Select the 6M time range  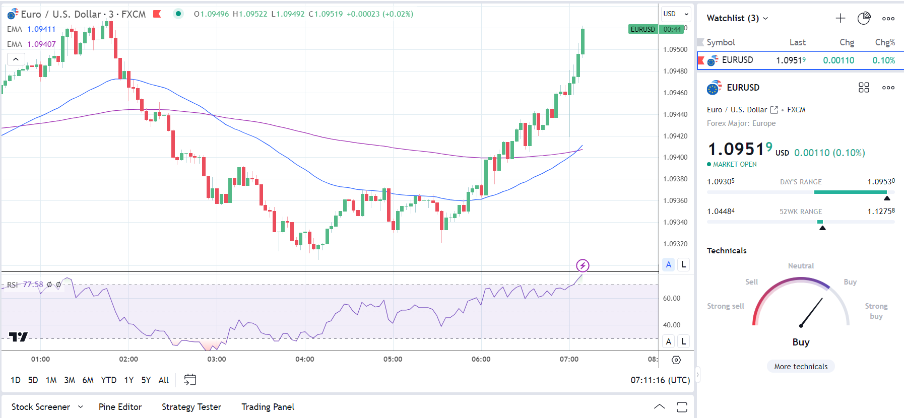(x=88, y=380)
